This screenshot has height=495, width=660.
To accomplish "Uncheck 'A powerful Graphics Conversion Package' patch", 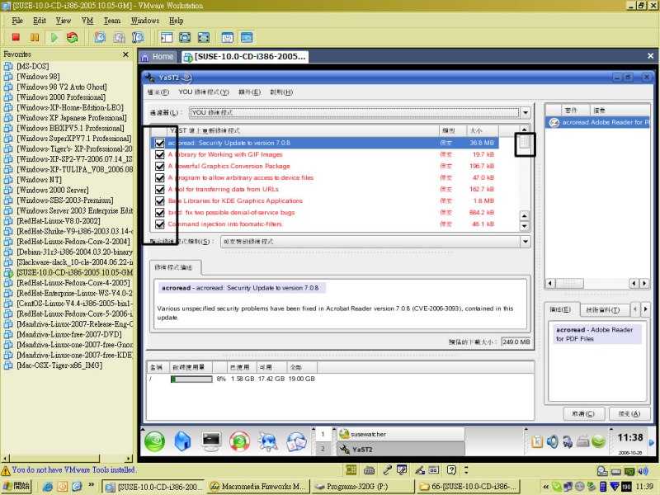I will pyautogui.click(x=159, y=166).
